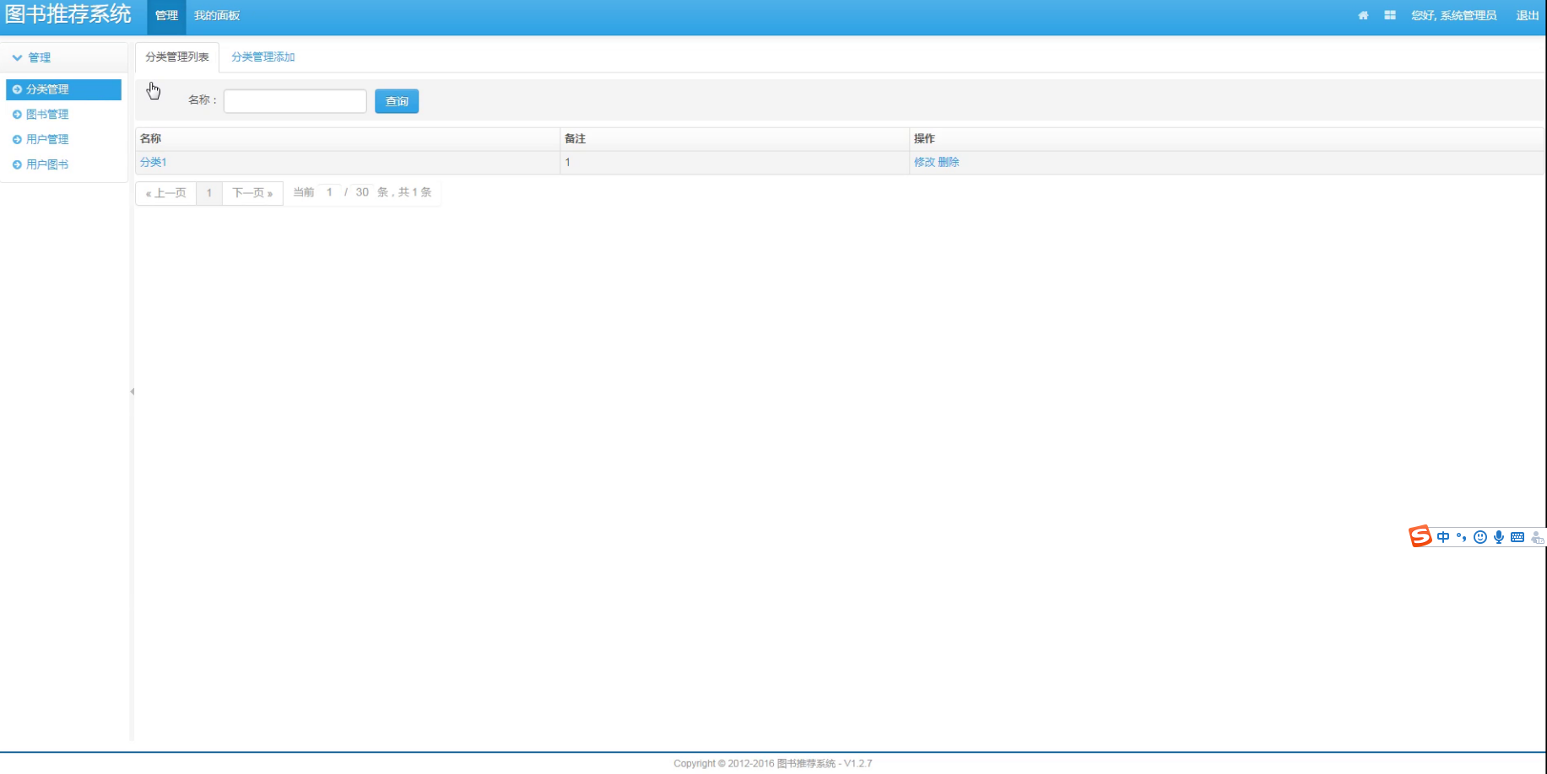Switch to 分类管理添加 tab
The height and width of the screenshot is (774, 1547).
[x=263, y=57]
